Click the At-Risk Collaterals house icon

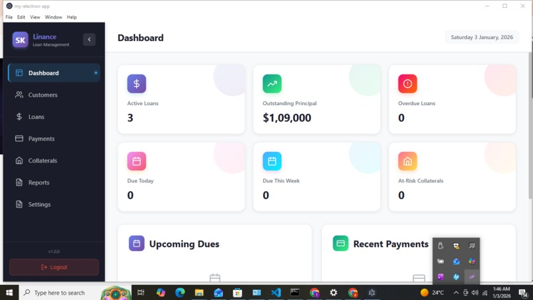[407, 161]
